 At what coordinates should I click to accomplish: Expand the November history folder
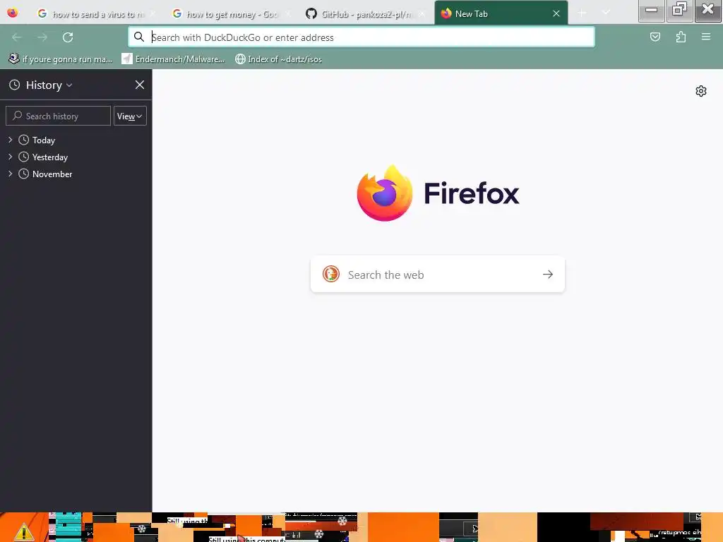(x=10, y=174)
